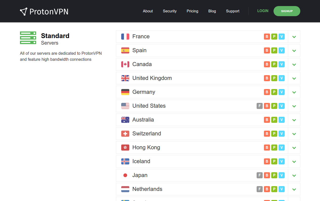
Task: Expand the United Kingdom server list
Action: 294,78
